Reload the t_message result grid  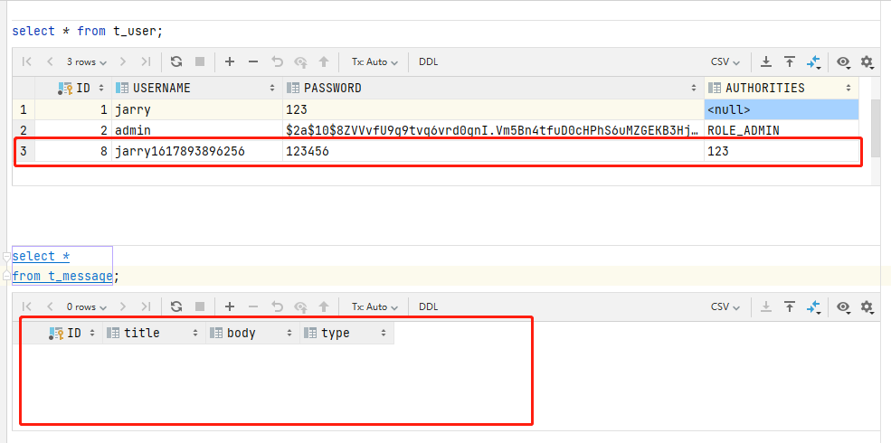pyautogui.click(x=176, y=306)
